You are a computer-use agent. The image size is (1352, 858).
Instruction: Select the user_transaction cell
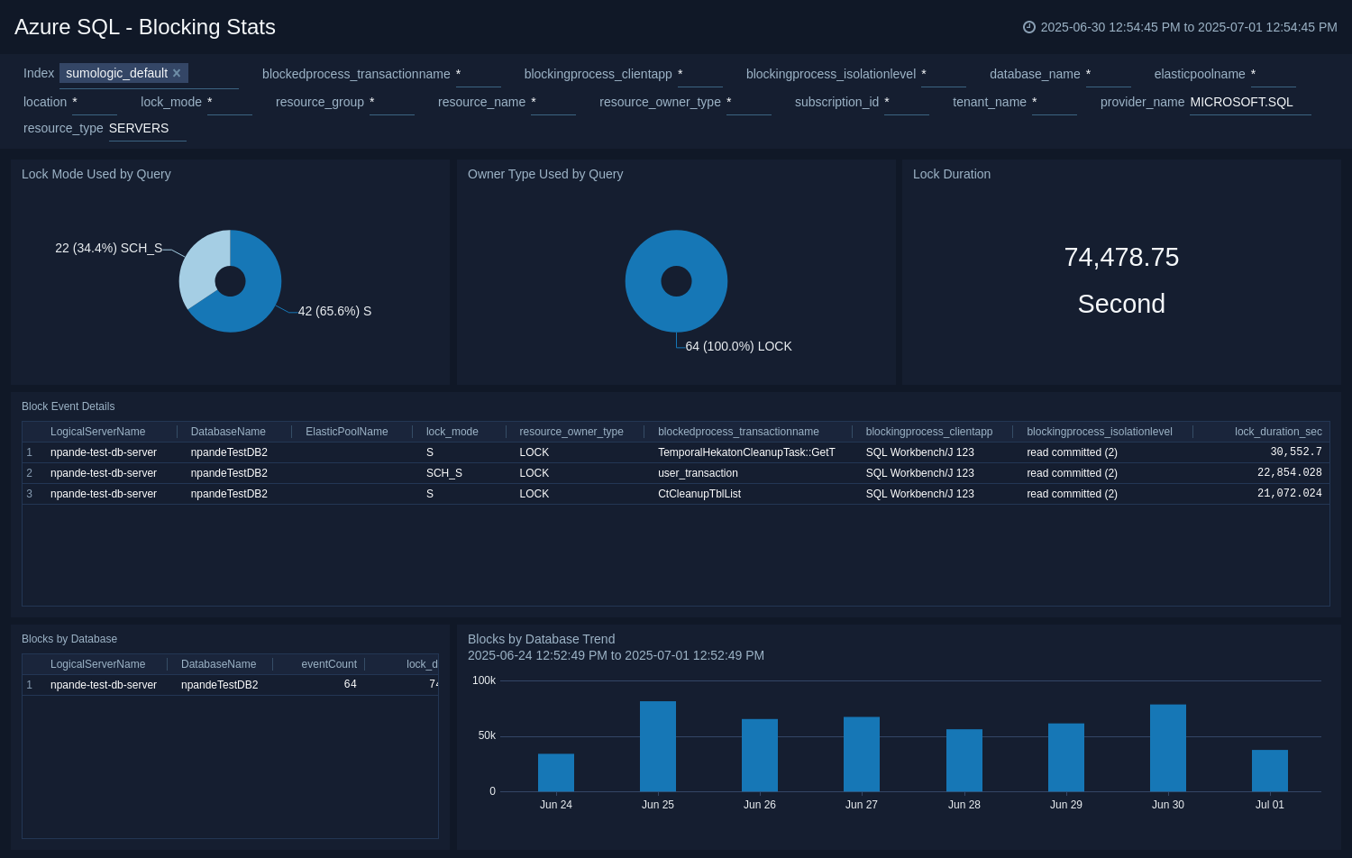698,473
